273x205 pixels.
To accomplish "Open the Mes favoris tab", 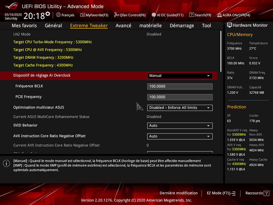I will [x=24, y=26].
